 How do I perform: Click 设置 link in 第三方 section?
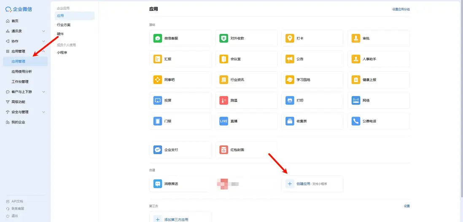click(407, 206)
